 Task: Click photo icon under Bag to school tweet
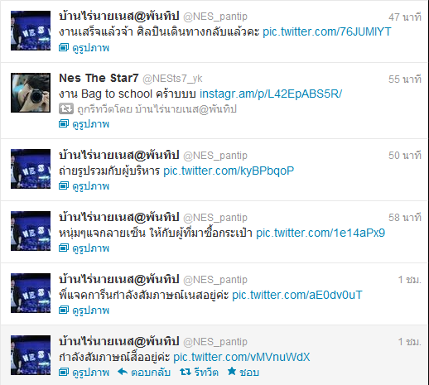[x=64, y=123]
